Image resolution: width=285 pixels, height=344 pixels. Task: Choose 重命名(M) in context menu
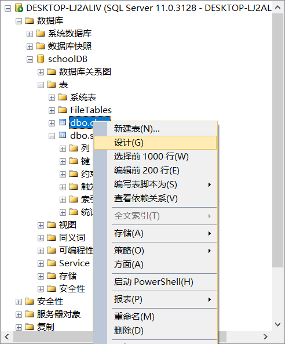pyautogui.click(x=155, y=317)
